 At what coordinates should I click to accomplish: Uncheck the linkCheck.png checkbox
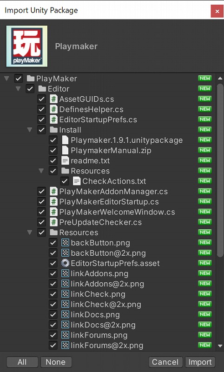(53, 294)
